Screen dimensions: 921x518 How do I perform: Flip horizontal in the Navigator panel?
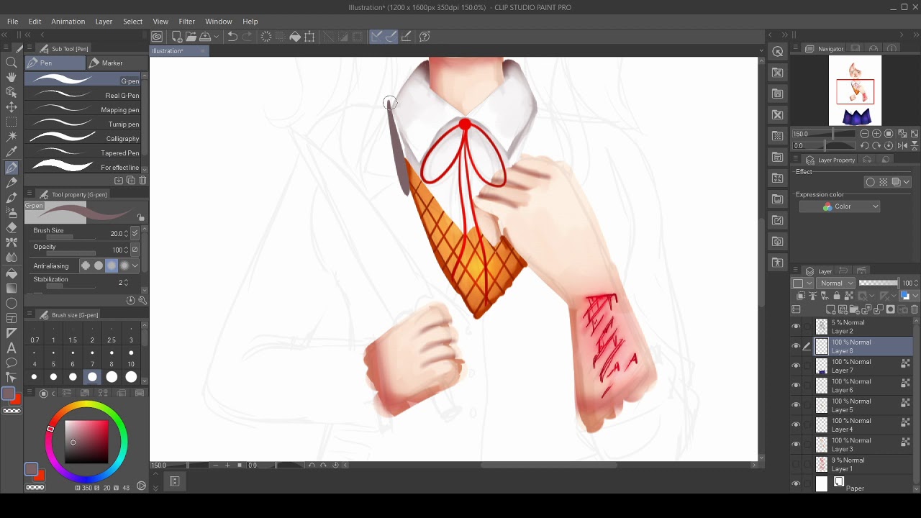tap(902, 145)
